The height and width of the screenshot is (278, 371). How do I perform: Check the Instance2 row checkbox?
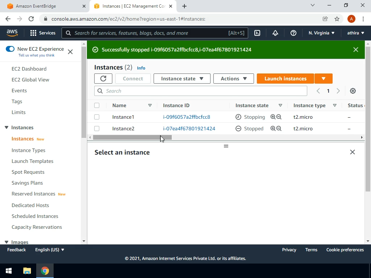pyautogui.click(x=97, y=129)
